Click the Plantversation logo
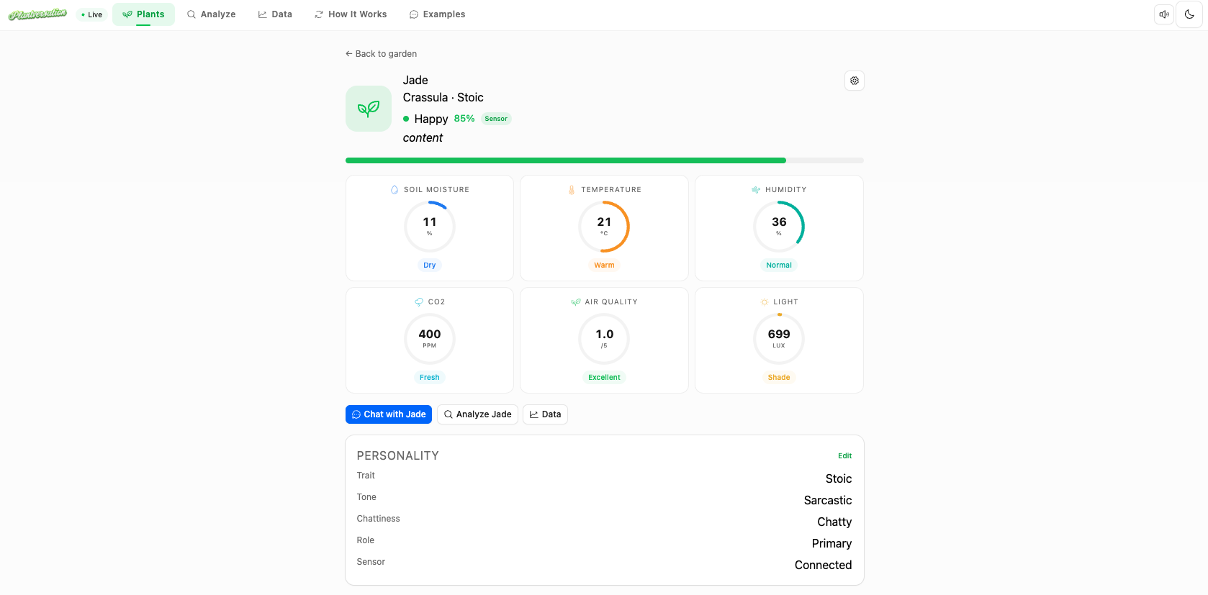This screenshot has width=1208, height=595. (37, 14)
